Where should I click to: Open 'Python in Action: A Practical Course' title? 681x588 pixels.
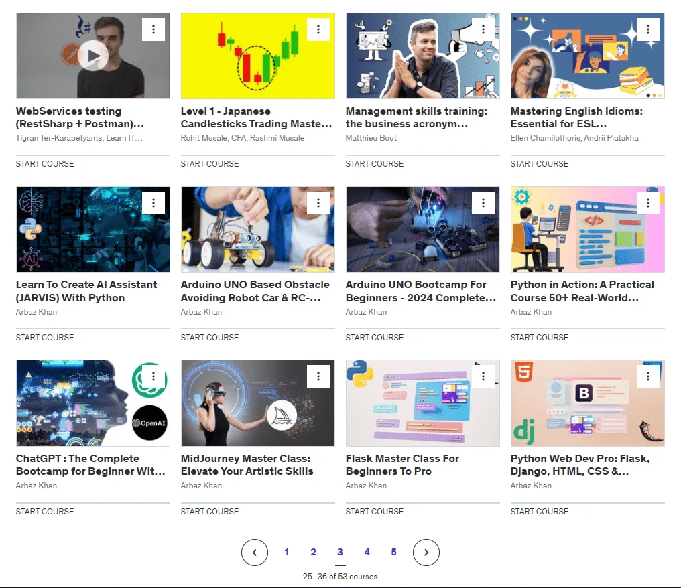pyautogui.click(x=582, y=291)
